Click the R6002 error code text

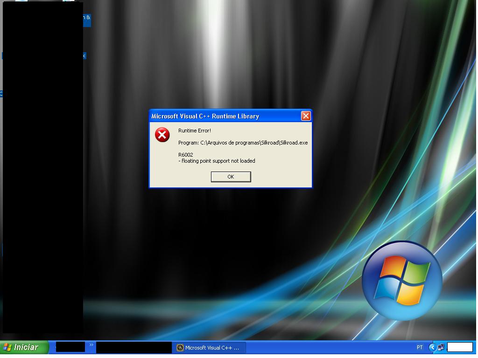point(185,155)
